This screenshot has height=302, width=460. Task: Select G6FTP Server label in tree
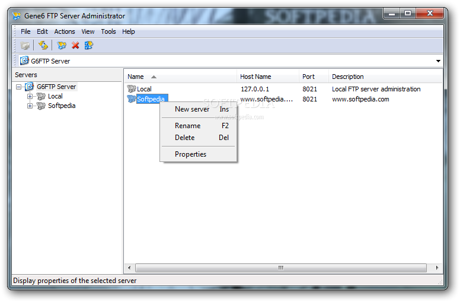(56, 87)
